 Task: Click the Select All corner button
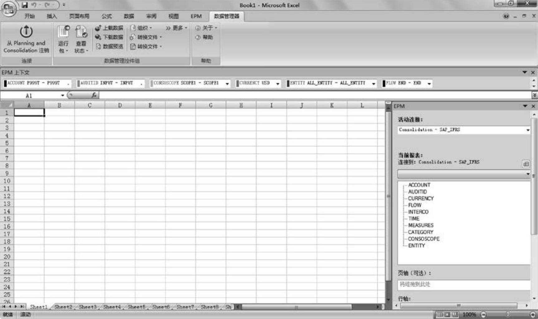click(x=7, y=105)
